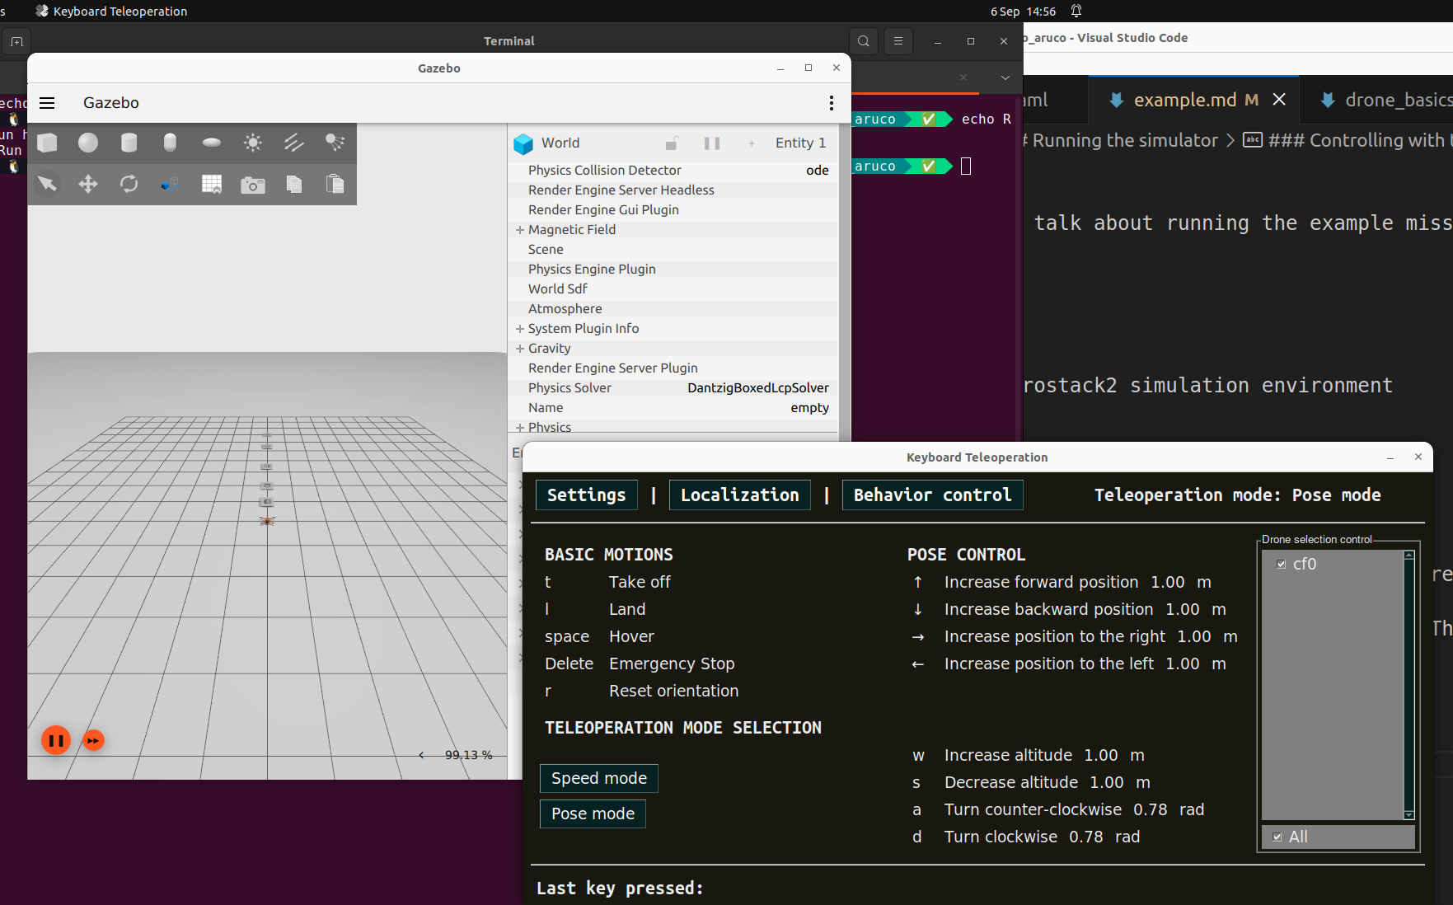This screenshot has width=1453, height=905.
Task: Click the Behavior control button
Action: tap(932, 495)
